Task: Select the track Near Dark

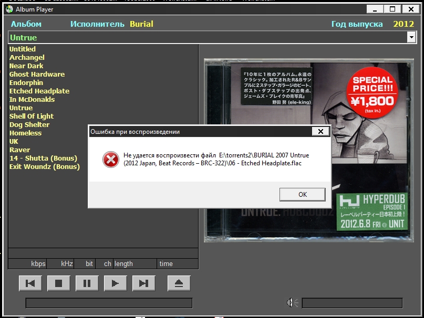Action: click(x=26, y=66)
